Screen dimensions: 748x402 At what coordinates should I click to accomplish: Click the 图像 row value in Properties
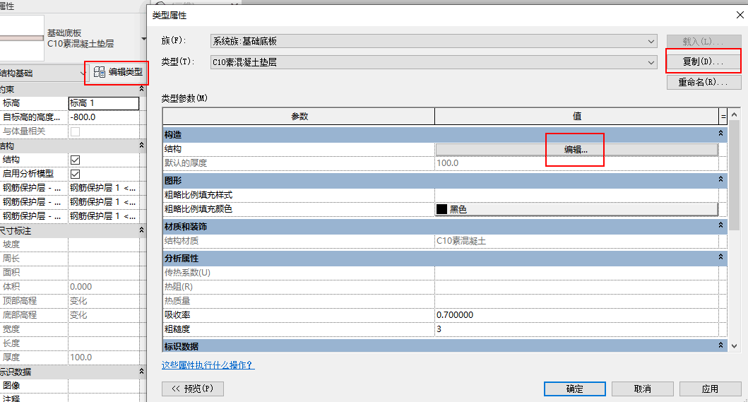click(104, 386)
